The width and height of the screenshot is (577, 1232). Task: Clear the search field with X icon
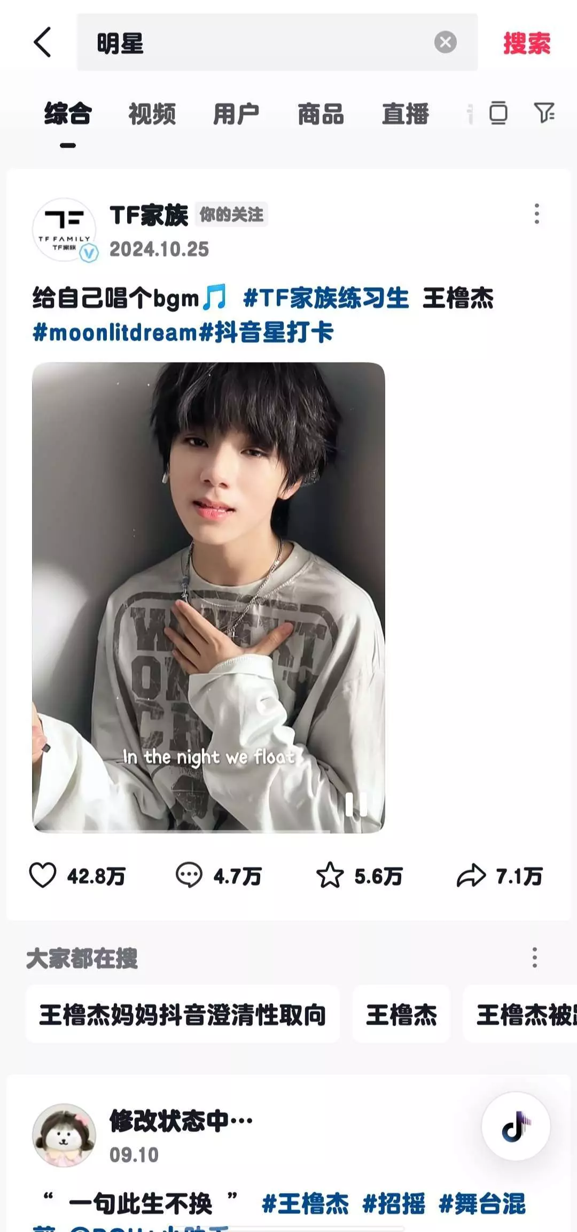pos(445,42)
